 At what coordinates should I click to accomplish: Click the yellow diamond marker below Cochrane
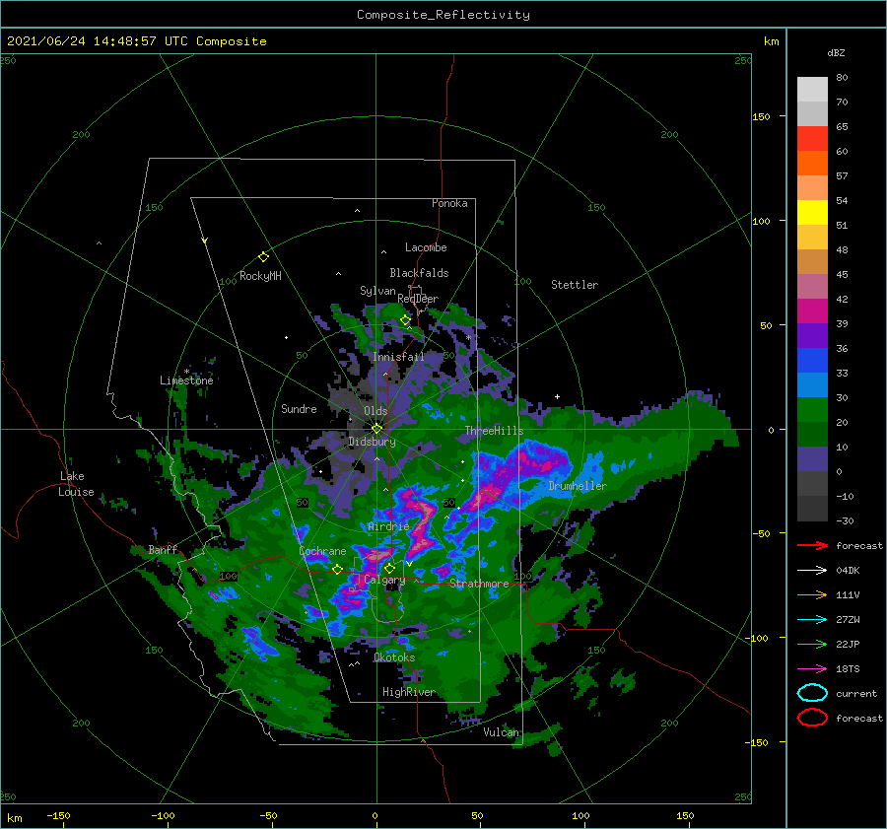coord(338,570)
